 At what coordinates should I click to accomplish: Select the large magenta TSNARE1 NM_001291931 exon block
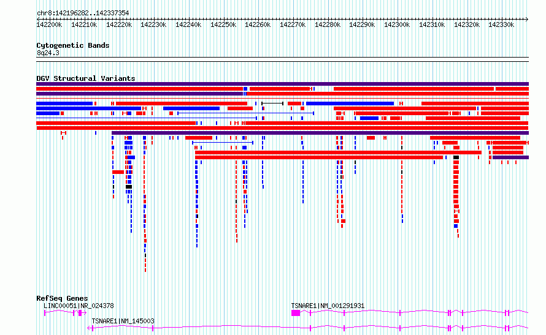[x=296, y=313]
